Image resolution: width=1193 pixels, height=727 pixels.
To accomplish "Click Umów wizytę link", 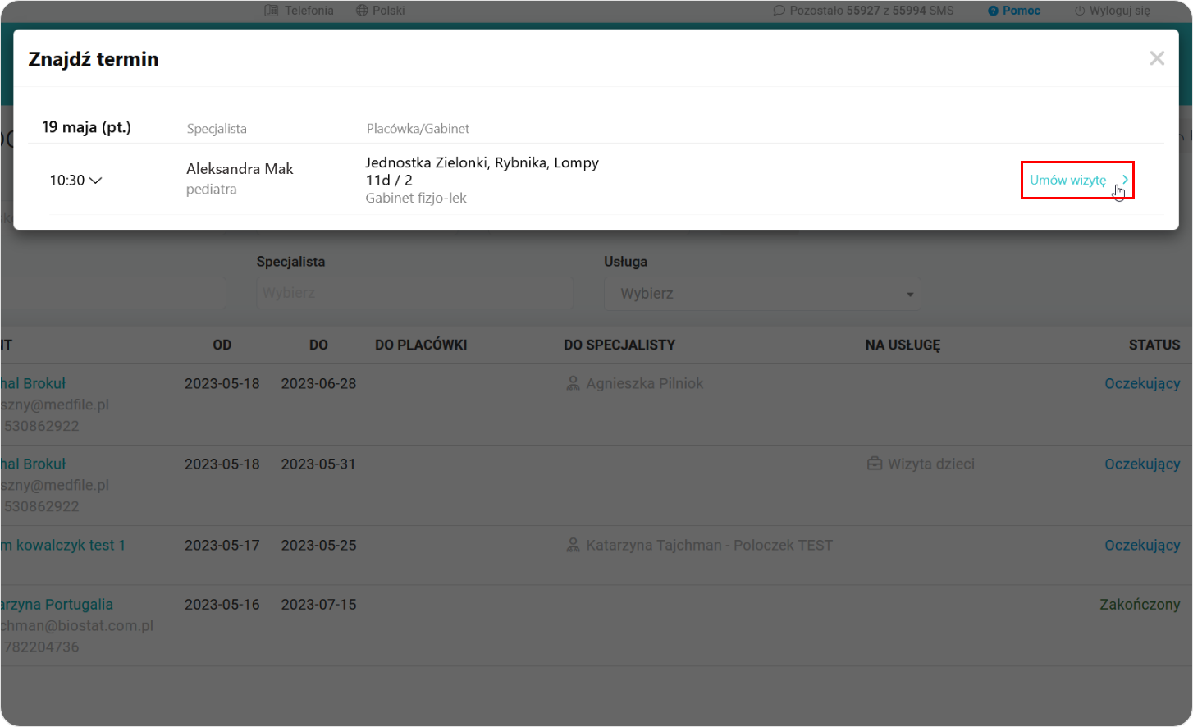I will 1068,180.
